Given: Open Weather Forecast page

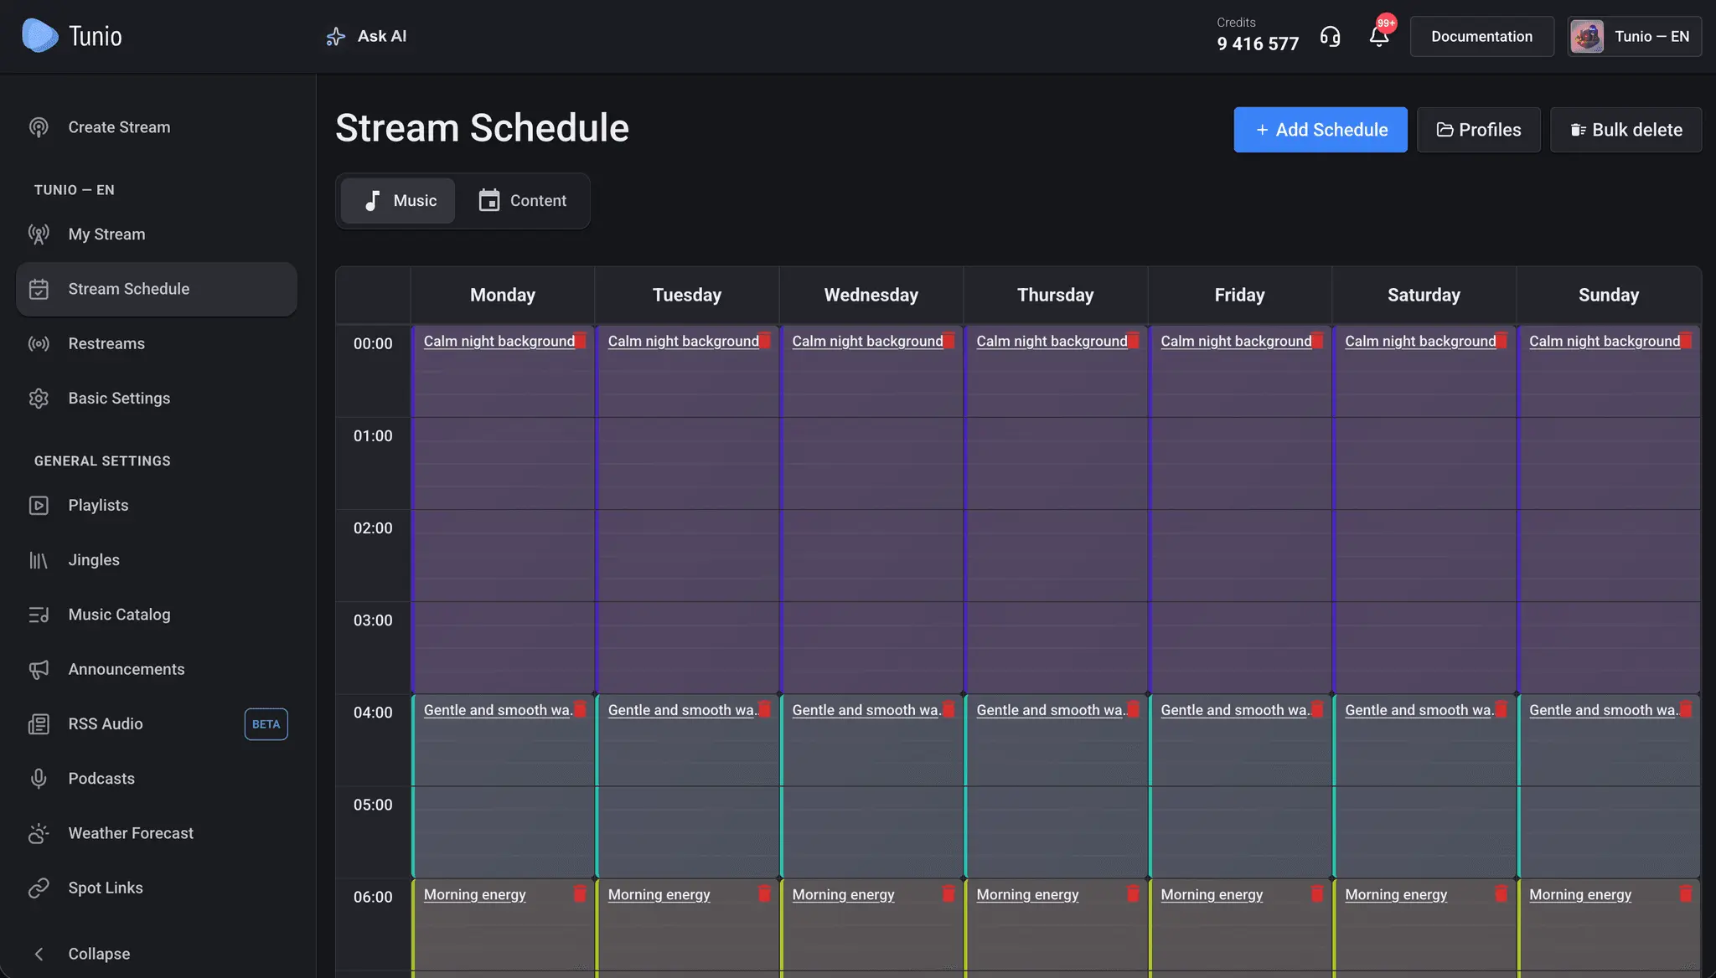Looking at the screenshot, I should 157,833.
